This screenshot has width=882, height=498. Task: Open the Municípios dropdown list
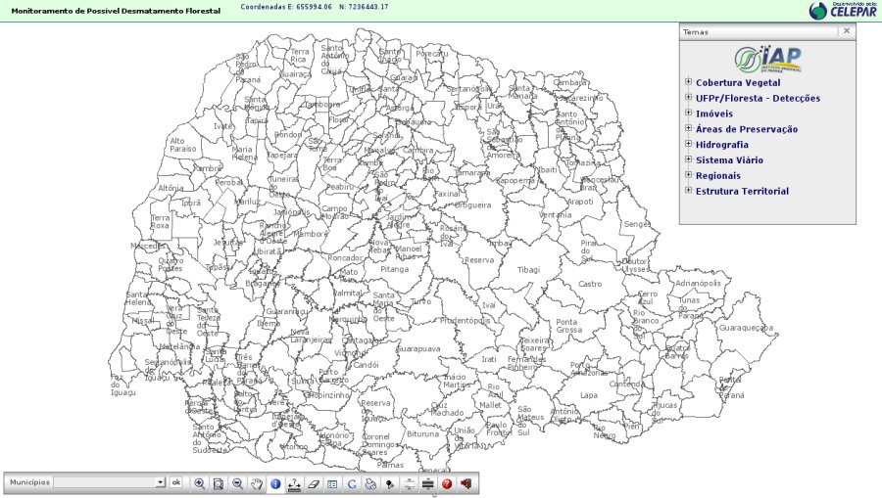pos(160,483)
